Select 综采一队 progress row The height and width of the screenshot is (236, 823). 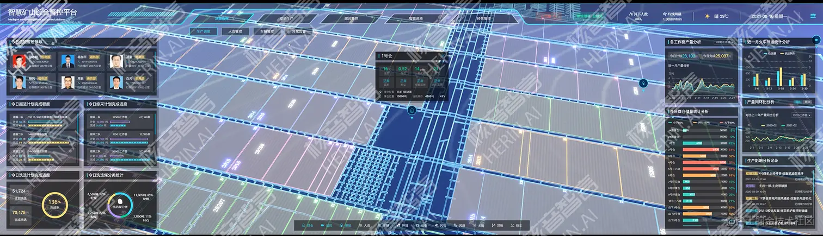[x=120, y=120]
